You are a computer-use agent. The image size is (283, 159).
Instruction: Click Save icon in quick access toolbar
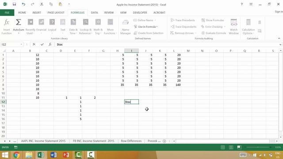(x=14, y=4)
